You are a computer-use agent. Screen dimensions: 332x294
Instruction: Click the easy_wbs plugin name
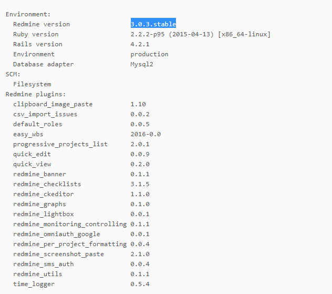pos(28,134)
